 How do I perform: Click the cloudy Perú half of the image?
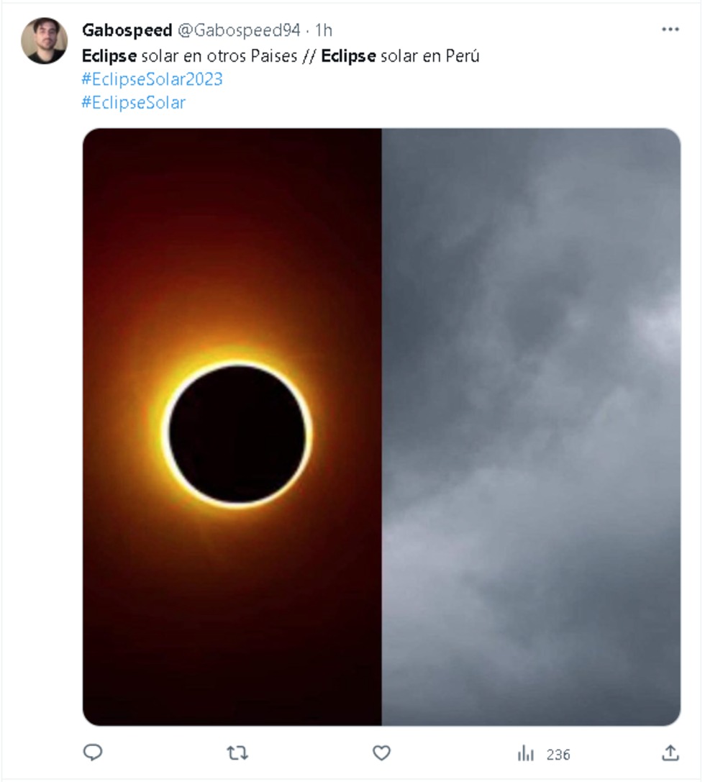(x=532, y=426)
